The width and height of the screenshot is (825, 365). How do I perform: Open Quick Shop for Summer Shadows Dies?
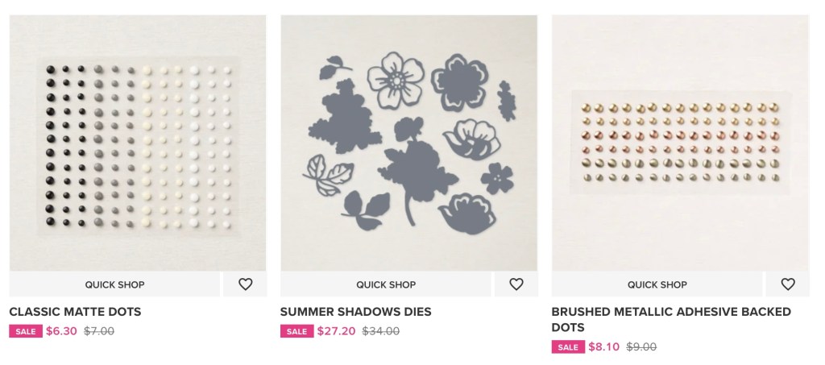pos(386,284)
